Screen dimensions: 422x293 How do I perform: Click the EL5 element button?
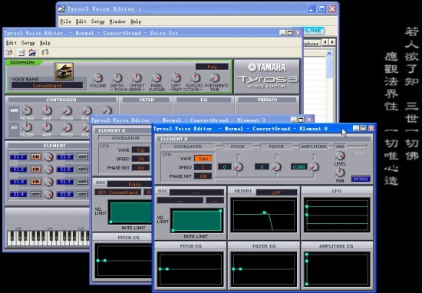65,156
